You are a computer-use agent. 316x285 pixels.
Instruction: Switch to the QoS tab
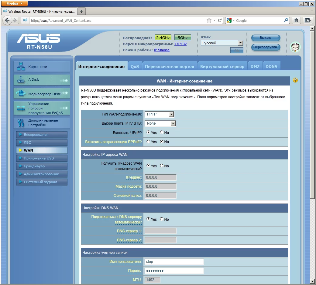click(135, 66)
